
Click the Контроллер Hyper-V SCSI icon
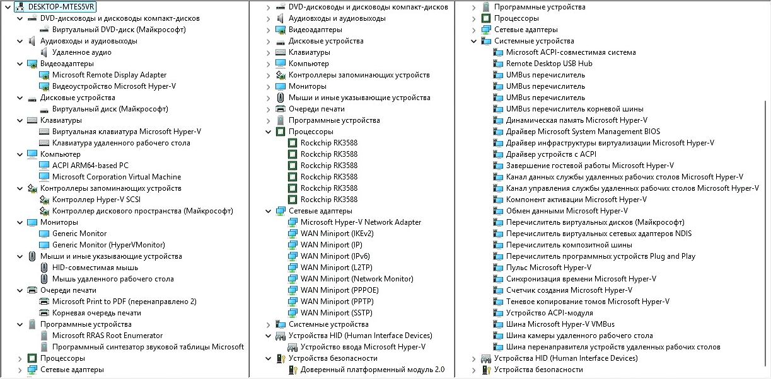coord(44,200)
